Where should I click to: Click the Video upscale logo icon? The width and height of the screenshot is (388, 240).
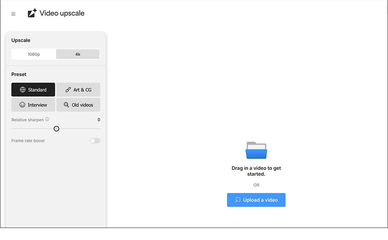32,13
